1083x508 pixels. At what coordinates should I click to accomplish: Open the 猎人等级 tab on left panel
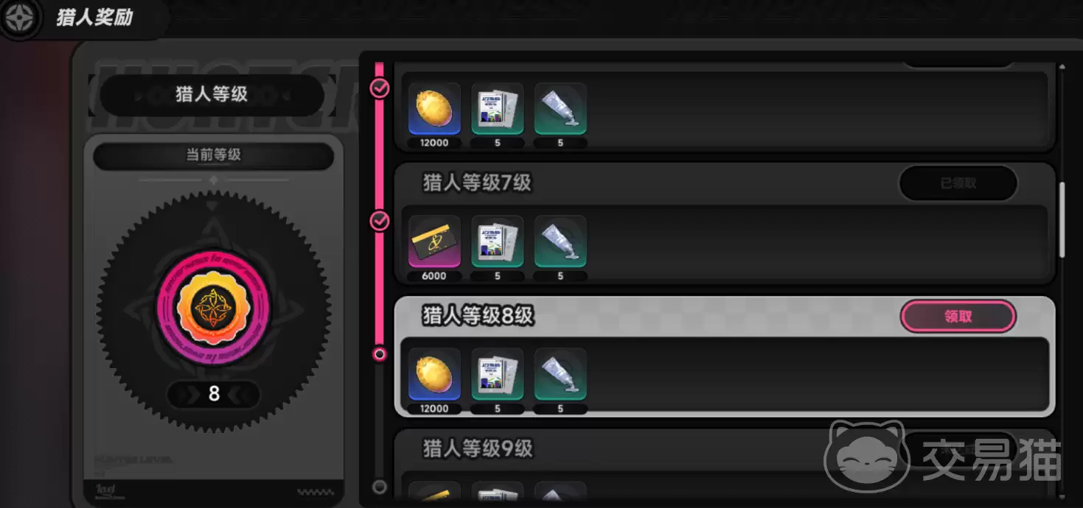212,94
